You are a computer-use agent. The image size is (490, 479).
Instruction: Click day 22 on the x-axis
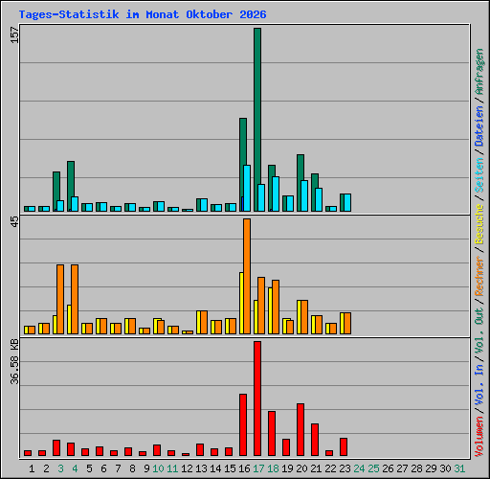pyautogui.click(x=330, y=468)
